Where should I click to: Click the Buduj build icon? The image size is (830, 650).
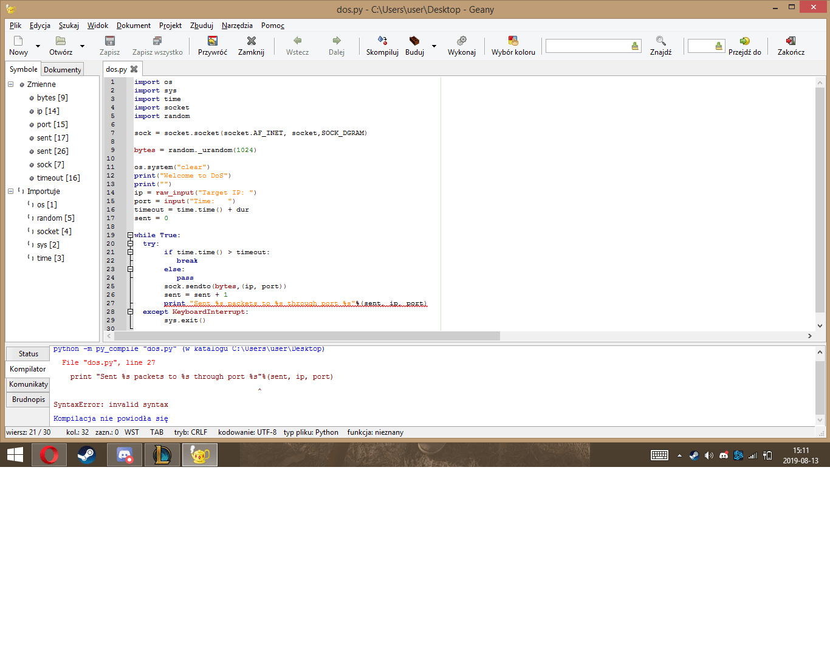[414, 41]
